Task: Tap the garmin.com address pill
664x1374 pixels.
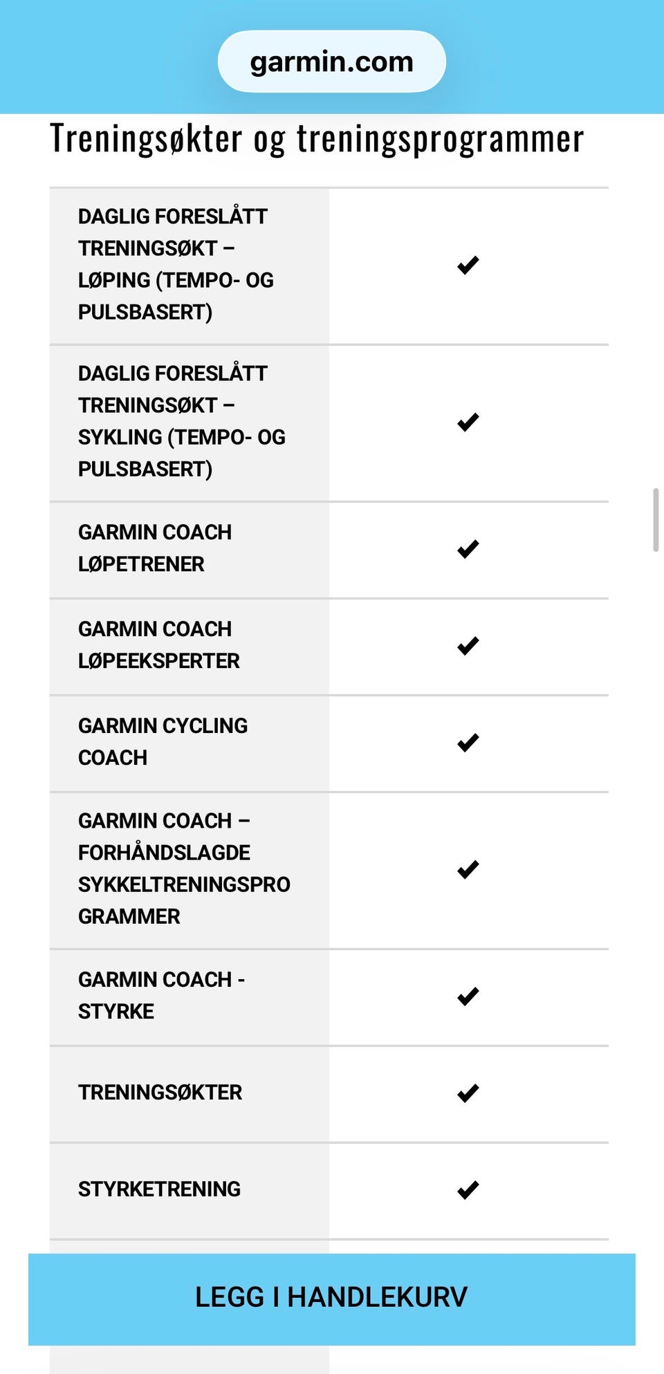Action: click(332, 62)
